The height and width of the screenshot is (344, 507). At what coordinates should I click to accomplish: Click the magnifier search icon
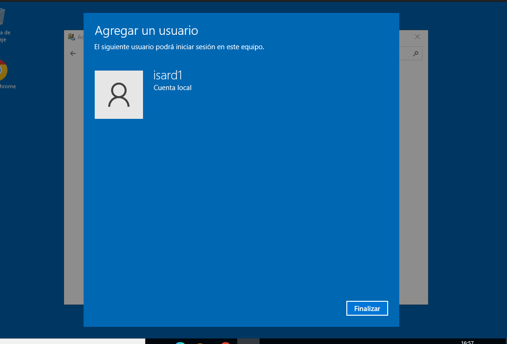[x=416, y=54]
